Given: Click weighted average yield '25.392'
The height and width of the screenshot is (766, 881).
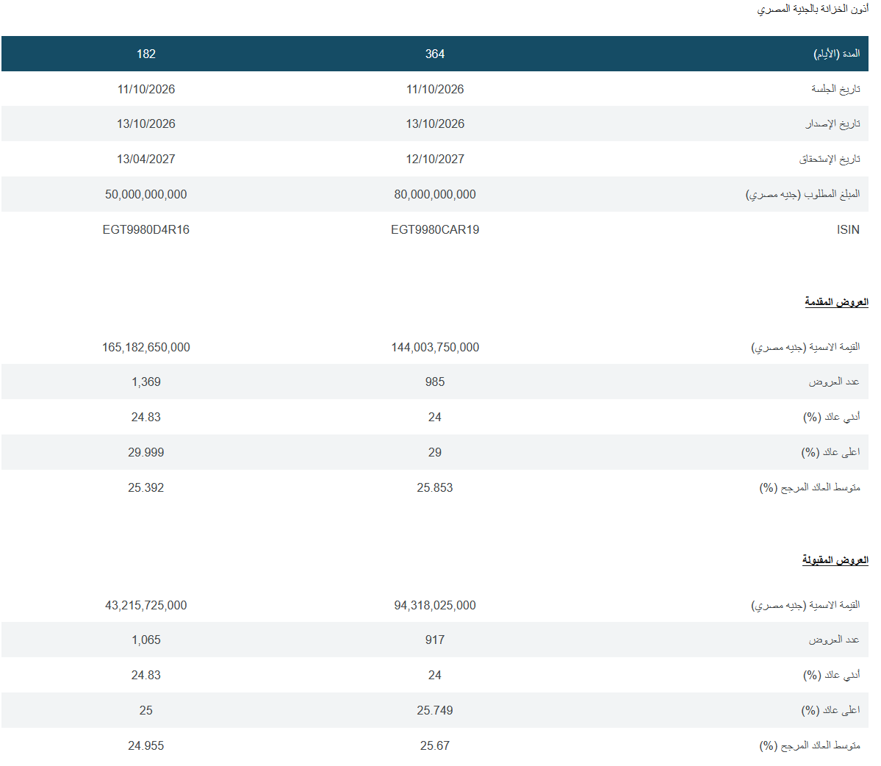Looking at the screenshot, I should [x=146, y=488].
